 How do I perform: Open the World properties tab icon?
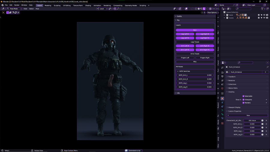click(222, 88)
